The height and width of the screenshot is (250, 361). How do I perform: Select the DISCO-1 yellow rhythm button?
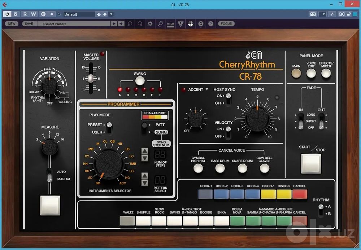click(x=268, y=194)
